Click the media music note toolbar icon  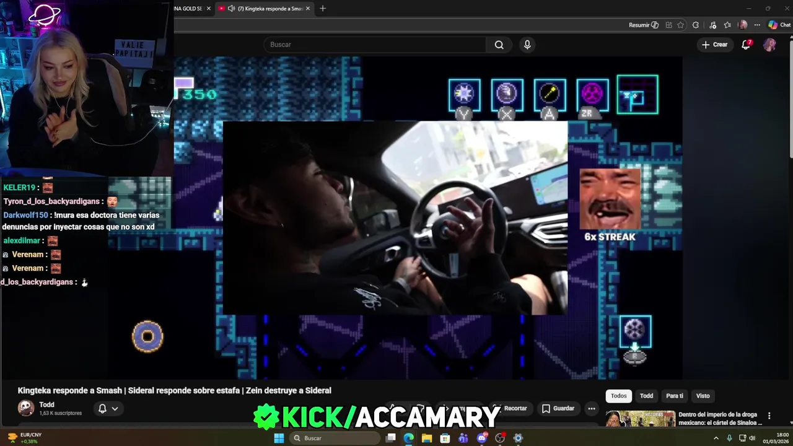[x=712, y=25]
